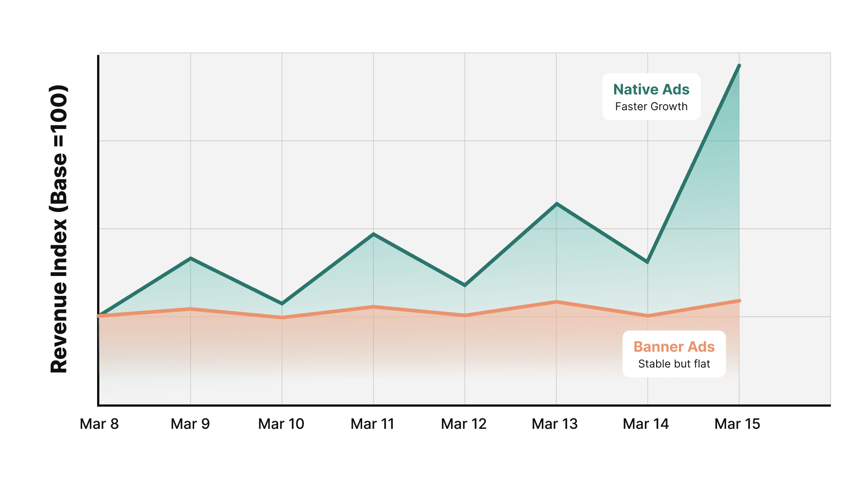Click the Faster Growth subtitle text
The image size is (867, 487).
tap(651, 107)
